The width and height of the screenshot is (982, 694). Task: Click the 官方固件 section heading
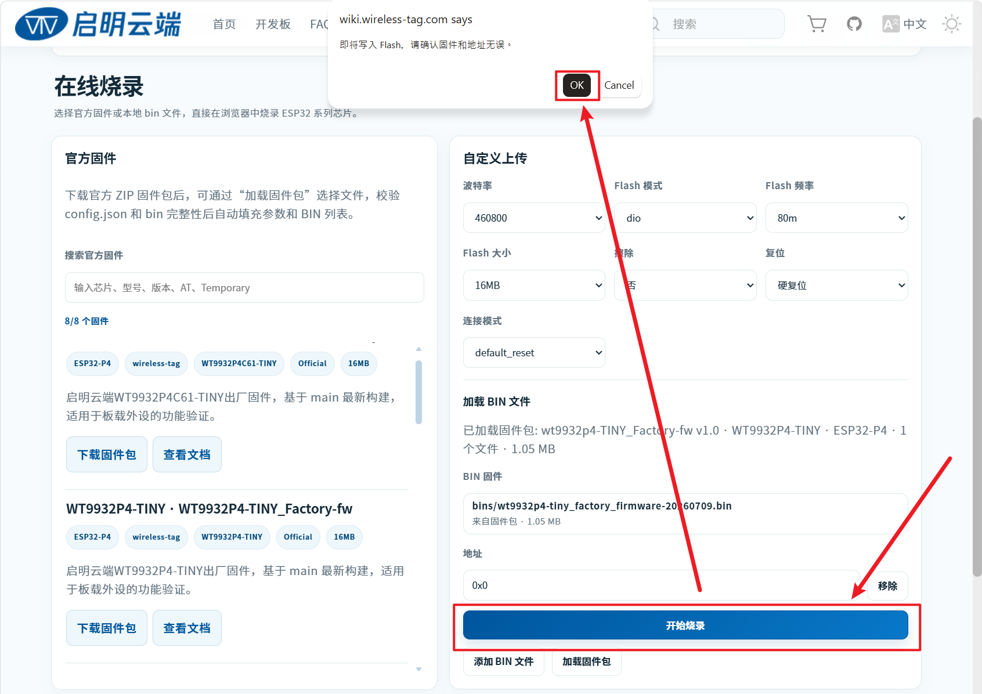(x=91, y=158)
